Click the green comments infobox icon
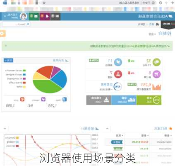The height and width of the screenshot is (166, 175). tap(156, 62)
